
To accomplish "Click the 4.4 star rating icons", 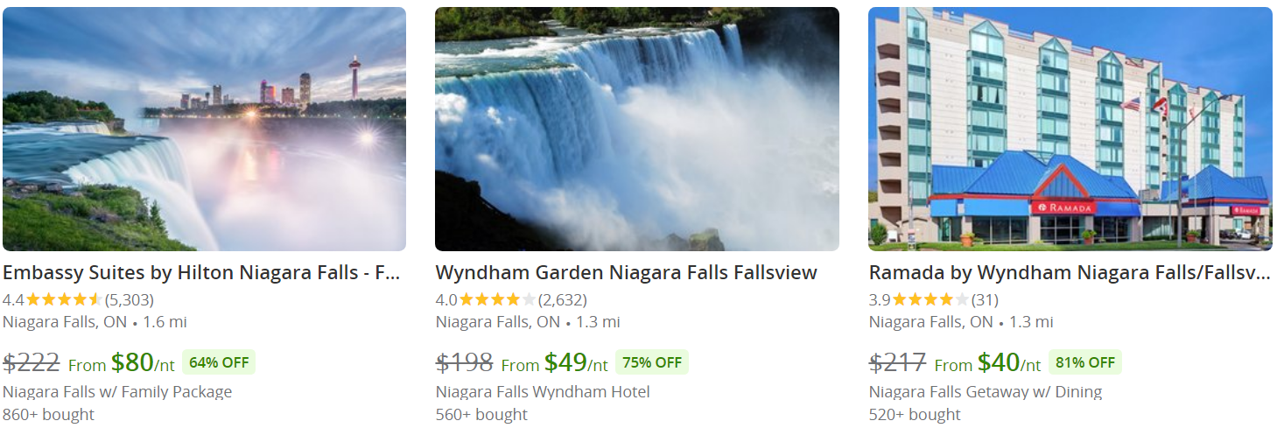I will 64,299.
